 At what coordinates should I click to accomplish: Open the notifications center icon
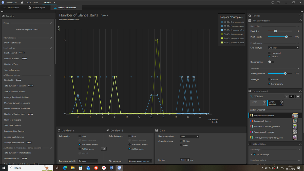299,168
